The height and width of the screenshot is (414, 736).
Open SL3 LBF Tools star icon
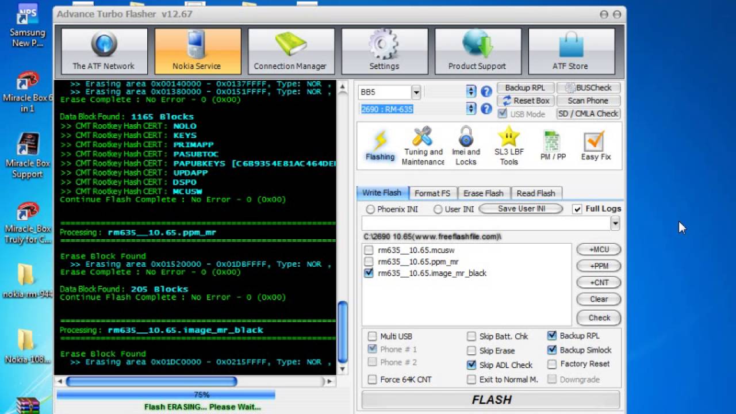[509, 147]
